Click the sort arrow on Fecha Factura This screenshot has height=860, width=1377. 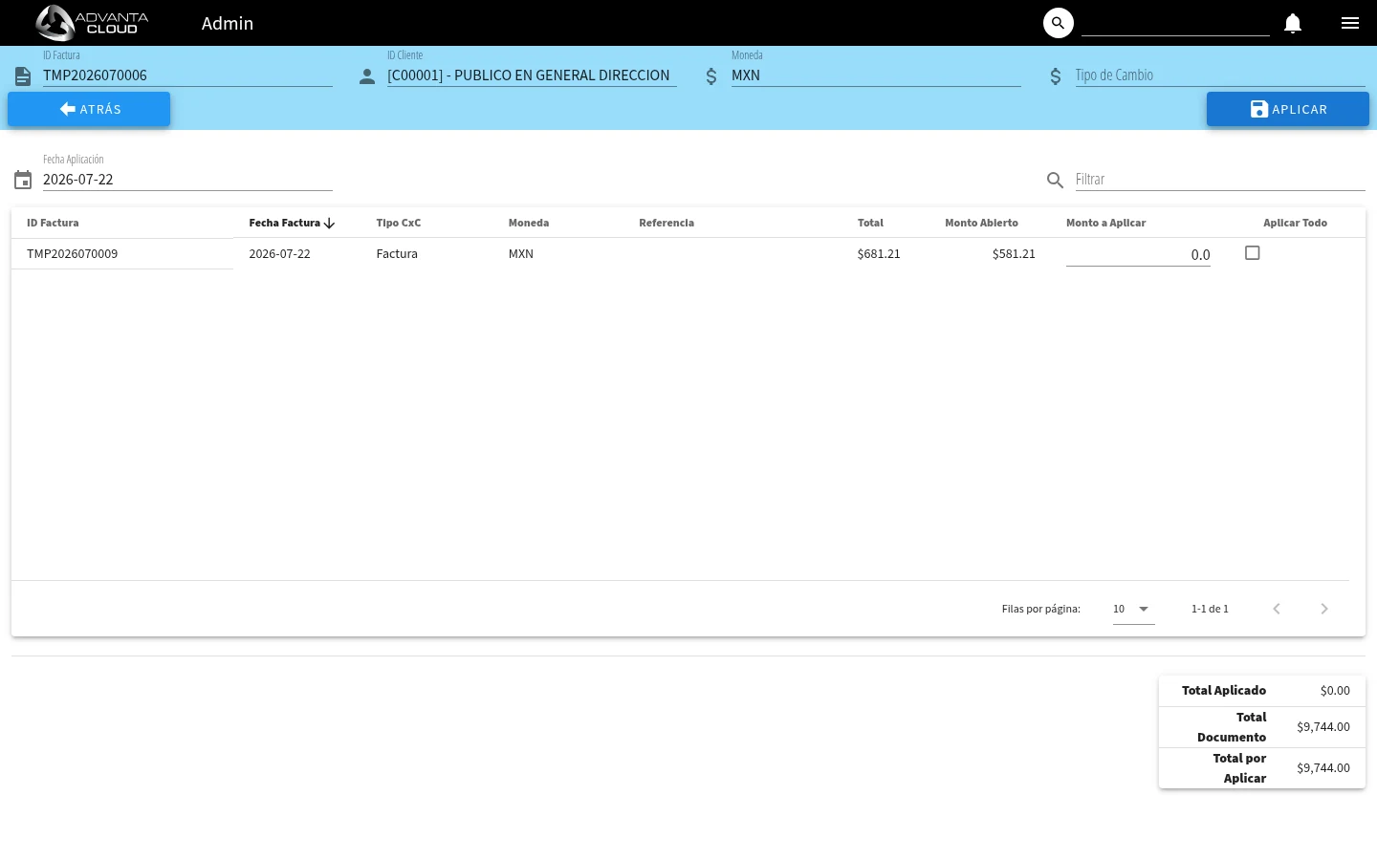coord(329,224)
